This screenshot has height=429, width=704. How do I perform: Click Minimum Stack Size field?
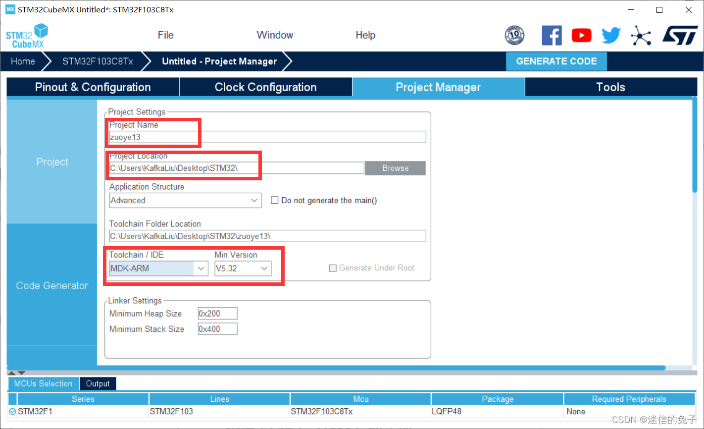(x=217, y=329)
